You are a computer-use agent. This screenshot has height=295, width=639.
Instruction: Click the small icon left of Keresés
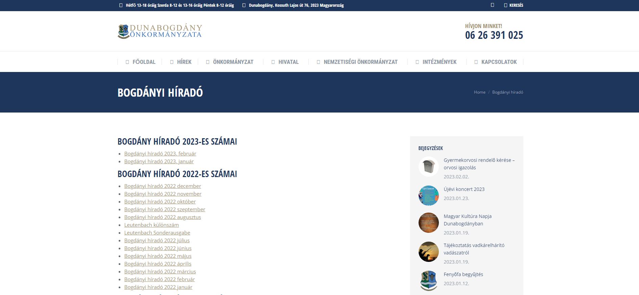click(492, 5)
